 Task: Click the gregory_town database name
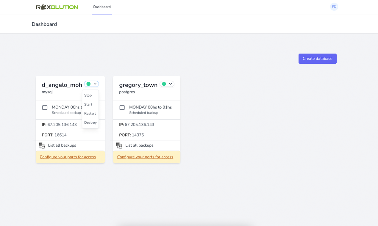pos(138,85)
